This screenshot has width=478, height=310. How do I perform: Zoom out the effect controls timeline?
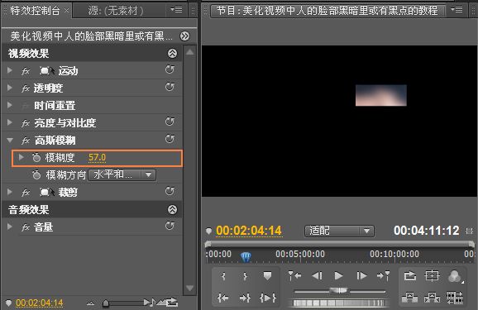coord(90,303)
